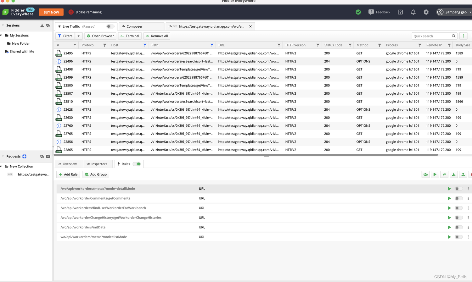Open the notifications bell icon
This screenshot has width=472, height=282.
[413, 12]
